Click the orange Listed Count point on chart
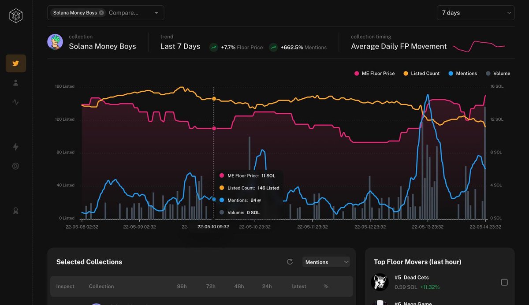This screenshot has width=529, height=305. pos(214,99)
